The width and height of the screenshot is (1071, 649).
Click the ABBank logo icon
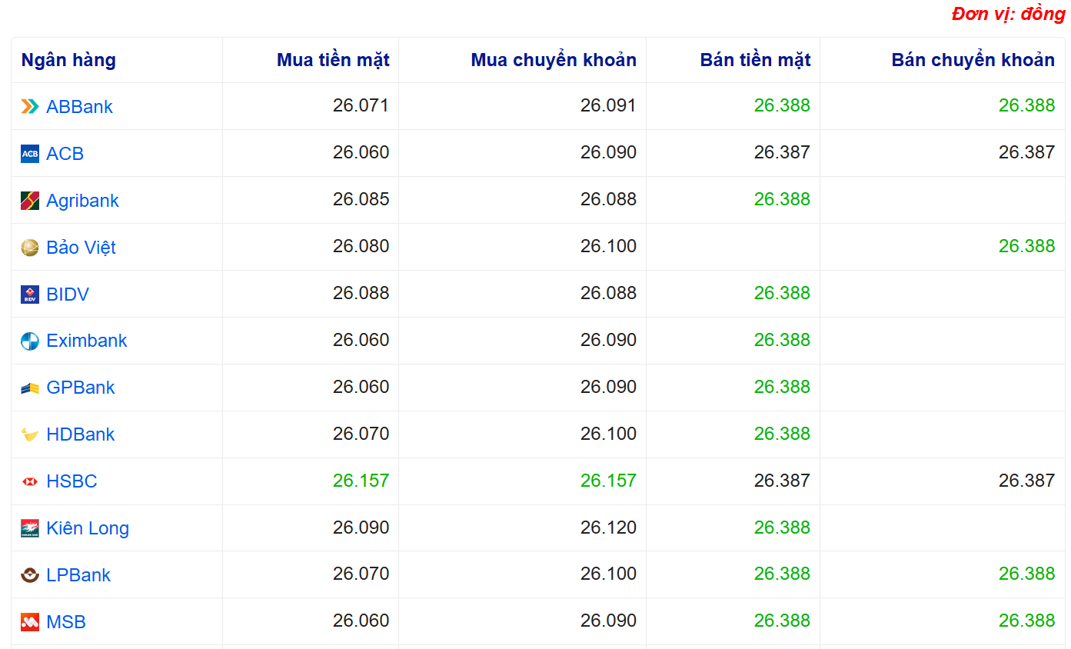coord(30,107)
